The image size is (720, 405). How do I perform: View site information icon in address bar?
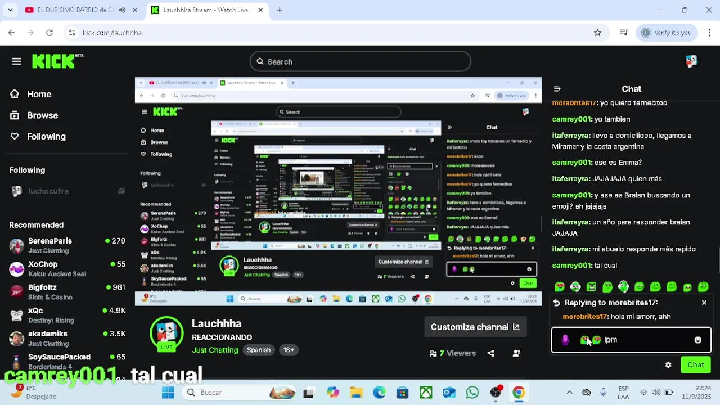point(72,33)
